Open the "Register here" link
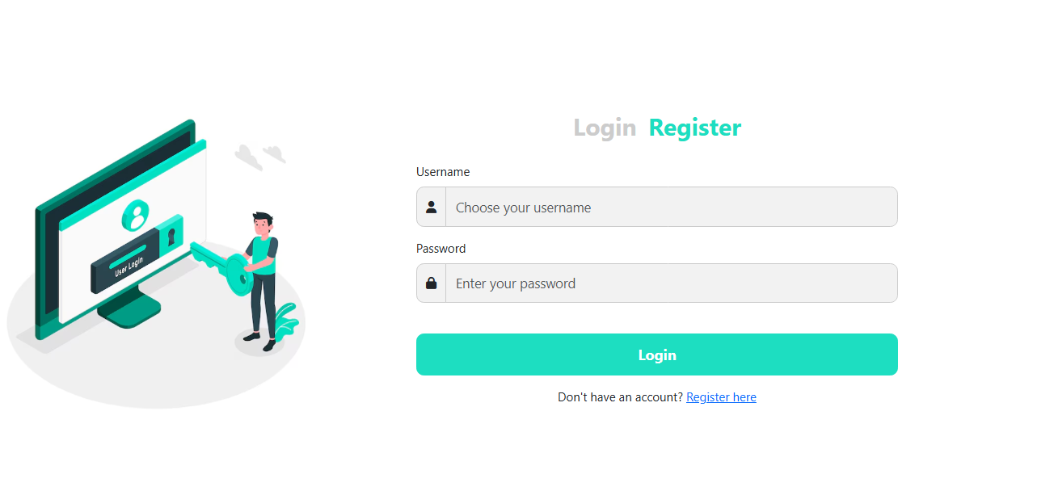1054x495 pixels. 721,397
